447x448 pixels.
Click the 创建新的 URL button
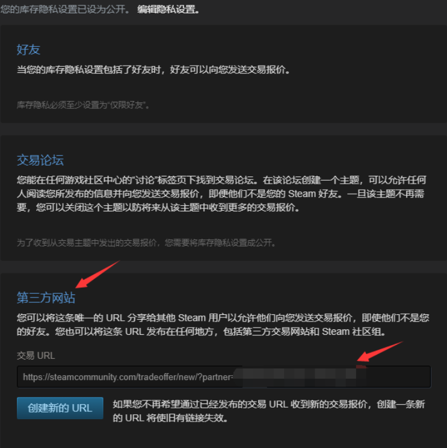(x=60, y=408)
